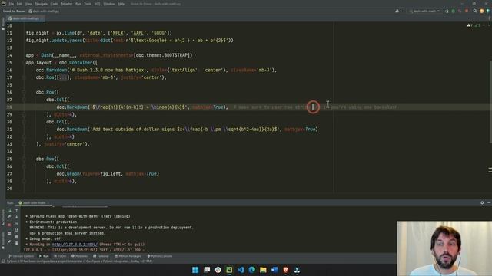Collapse the dbc.Col block on line 30
The height and width of the screenshot is (276, 492).
tap(24, 122)
